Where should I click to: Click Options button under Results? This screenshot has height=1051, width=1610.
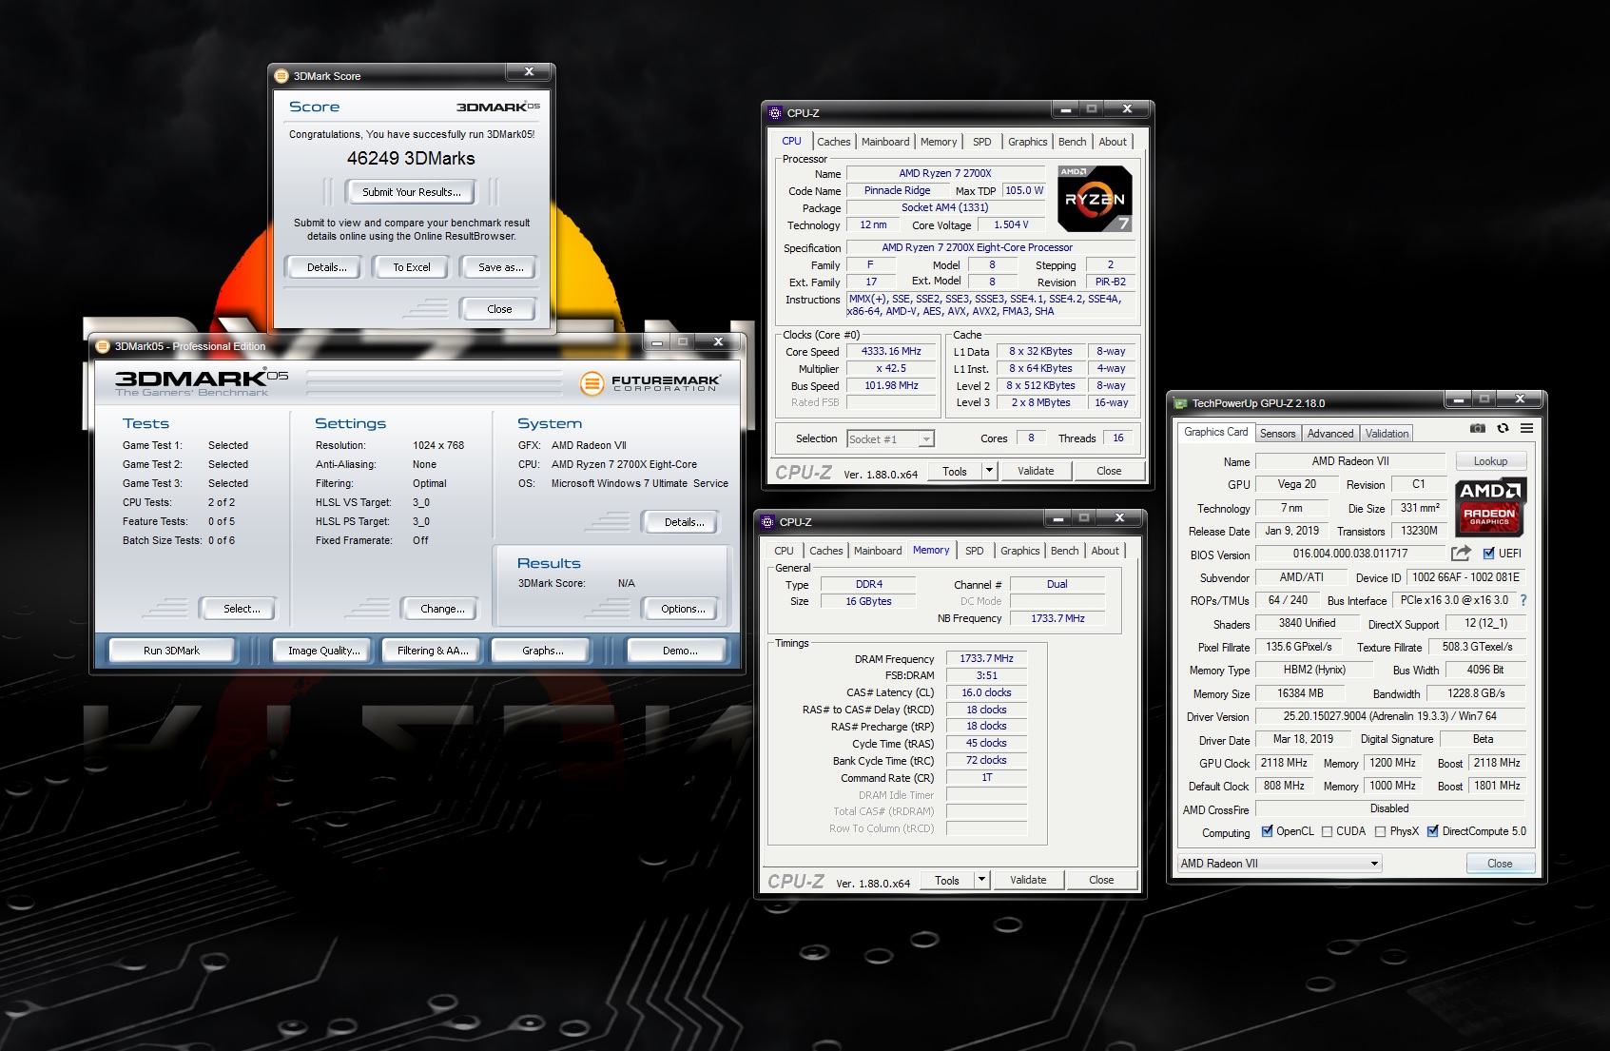(x=683, y=609)
